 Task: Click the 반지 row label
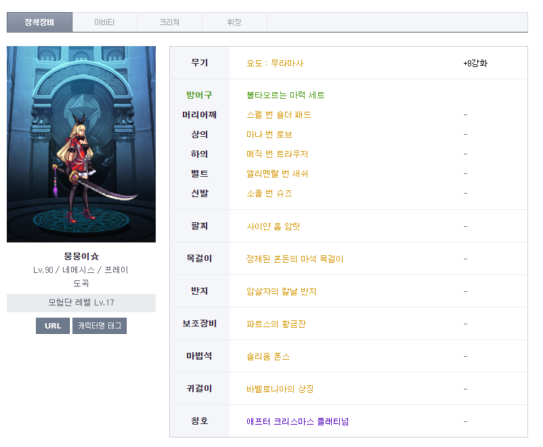point(200,291)
